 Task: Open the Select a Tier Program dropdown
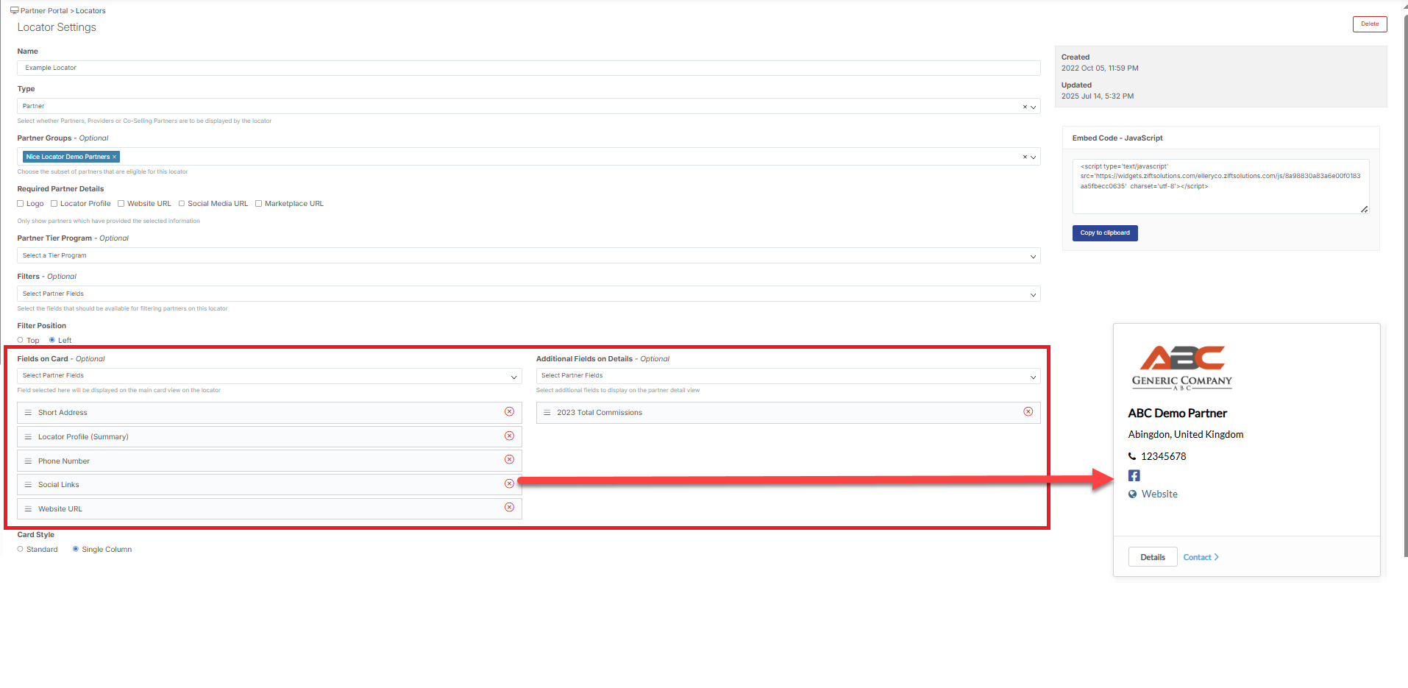(x=528, y=255)
